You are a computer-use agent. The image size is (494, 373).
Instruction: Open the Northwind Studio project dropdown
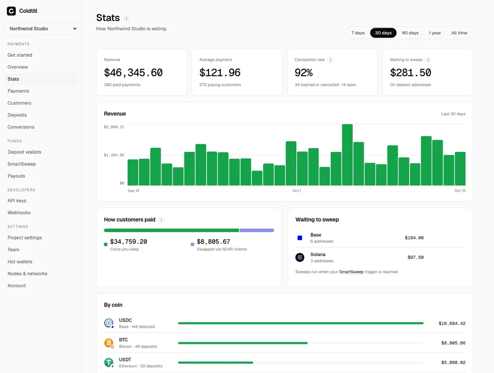point(41,29)
